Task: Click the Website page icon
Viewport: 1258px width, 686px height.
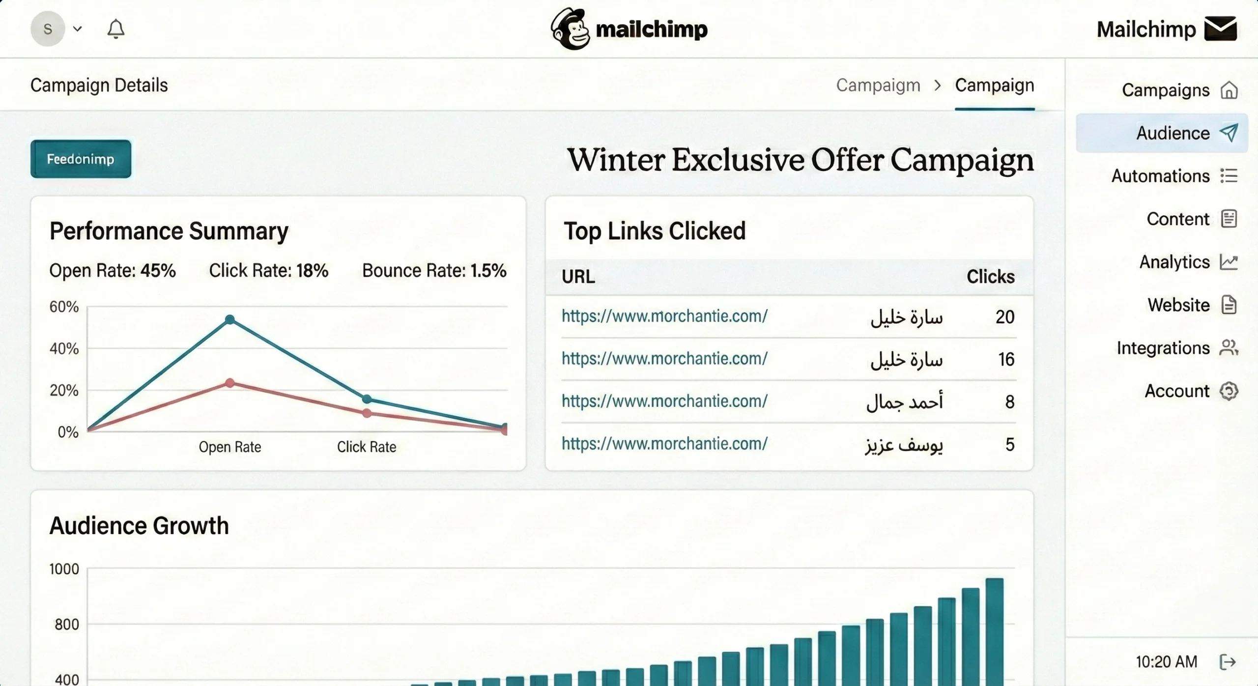Action: tap(1229, 305)
